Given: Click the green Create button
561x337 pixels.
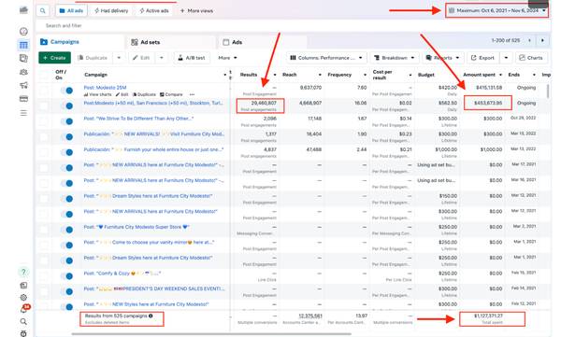Looking at the screenshot, I should (54, 58).
